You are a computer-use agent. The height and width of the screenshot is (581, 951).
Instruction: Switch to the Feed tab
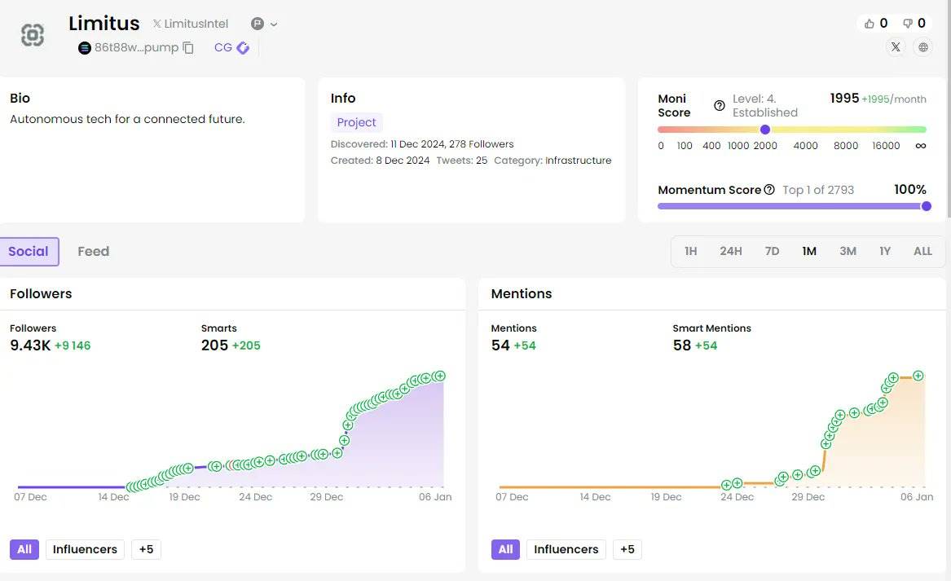[93, 251]
